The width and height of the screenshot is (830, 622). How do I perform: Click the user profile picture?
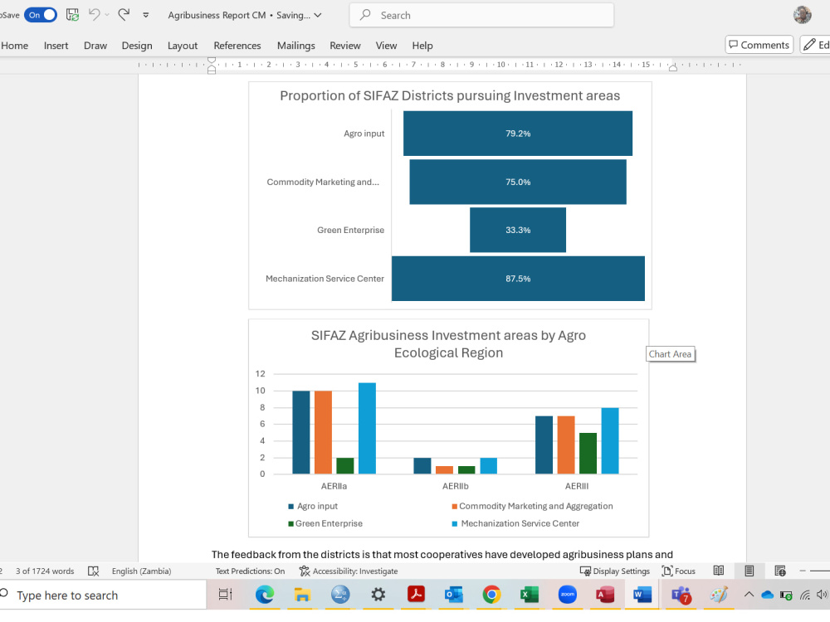(802, 15)
